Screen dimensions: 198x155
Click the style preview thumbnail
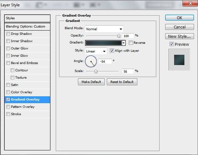[x=179, y=60]
